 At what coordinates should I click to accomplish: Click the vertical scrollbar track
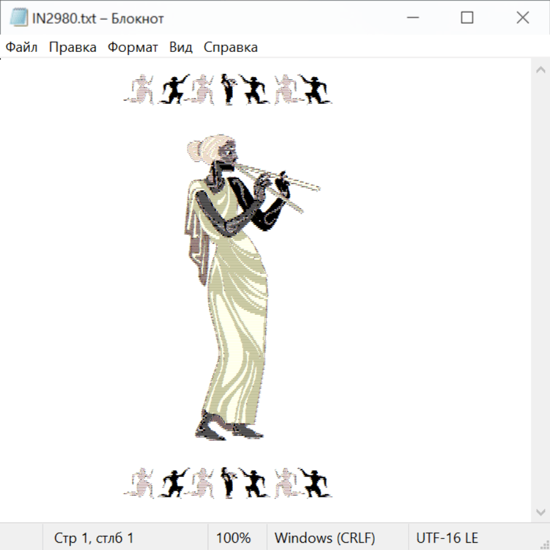click(540, 290)
